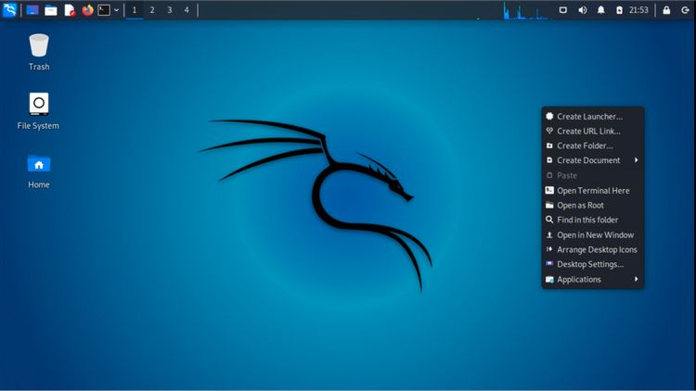Select the File System desktop icon
Screen dimensions: 696x391
[x=38, y=111]
